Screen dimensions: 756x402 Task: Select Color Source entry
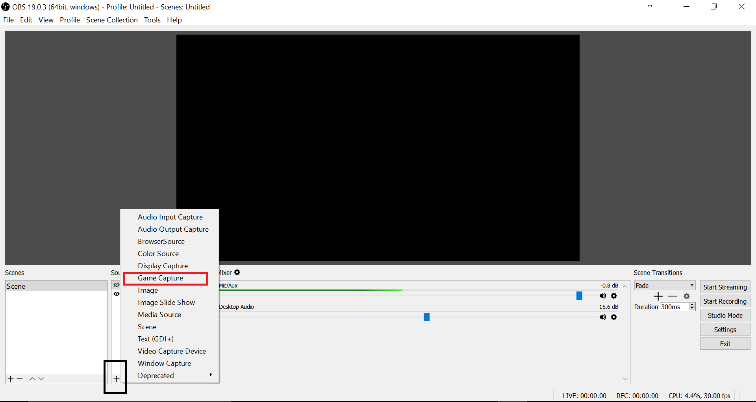pos(169,254)
